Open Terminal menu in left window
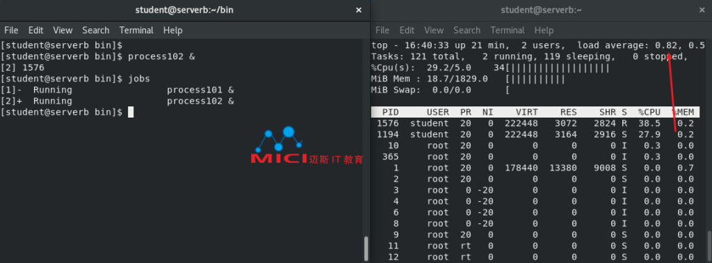The width and height of the screenshot is (712, 263). (x=136, y=31)
